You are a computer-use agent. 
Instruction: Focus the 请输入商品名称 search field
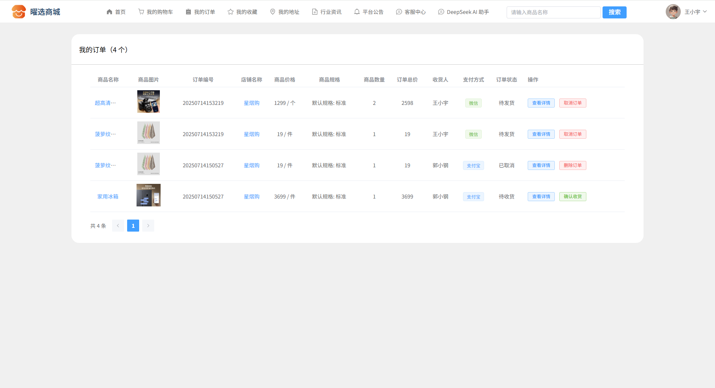pos(553,12)
